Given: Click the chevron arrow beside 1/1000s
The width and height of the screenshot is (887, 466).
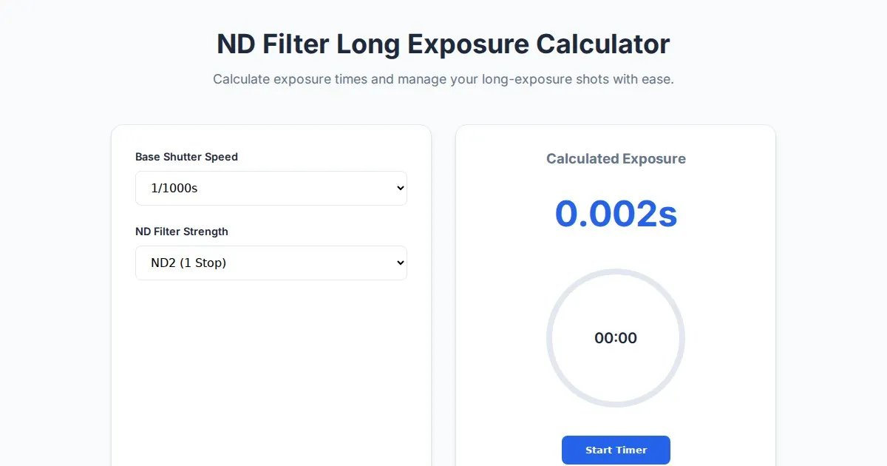Looking at the screenshot, I should pyautogui.click(x=401, y=188).
